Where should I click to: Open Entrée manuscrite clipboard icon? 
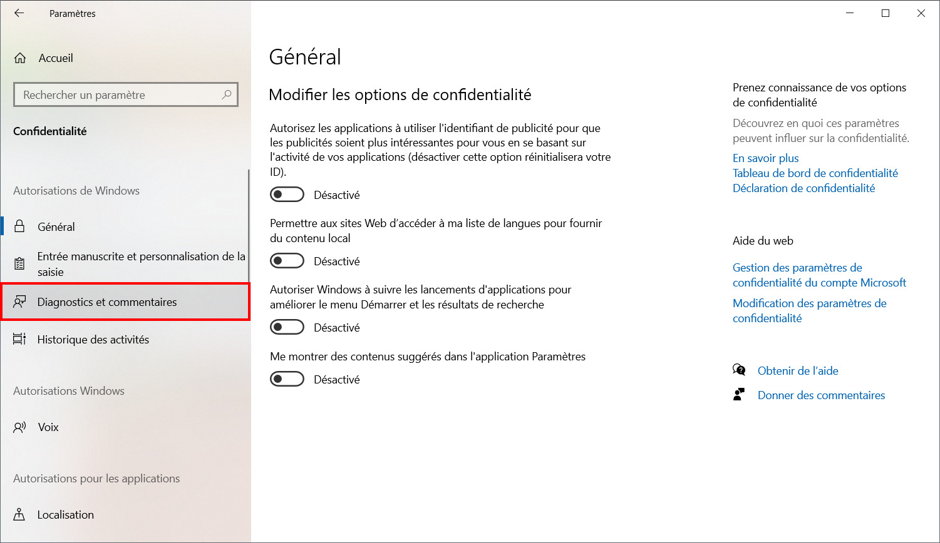pos(20,264)
